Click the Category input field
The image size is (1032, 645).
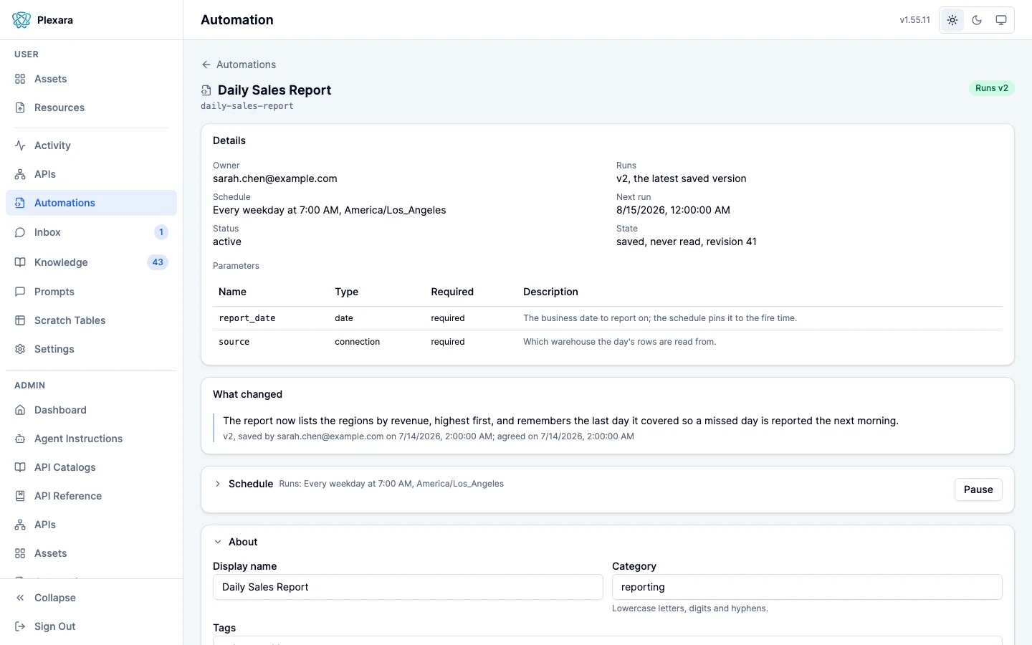[x=807, y=587]
